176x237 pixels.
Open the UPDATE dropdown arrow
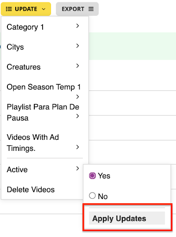(44, 9)
